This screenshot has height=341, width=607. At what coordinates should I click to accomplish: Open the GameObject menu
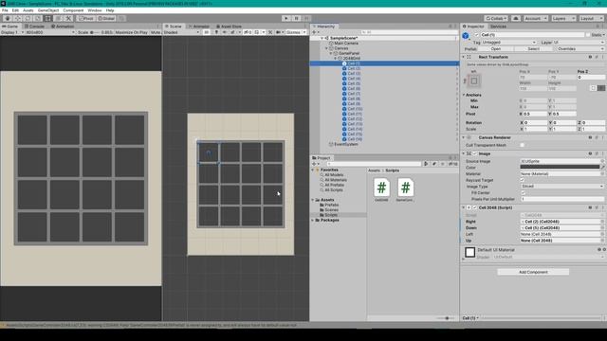48,10
